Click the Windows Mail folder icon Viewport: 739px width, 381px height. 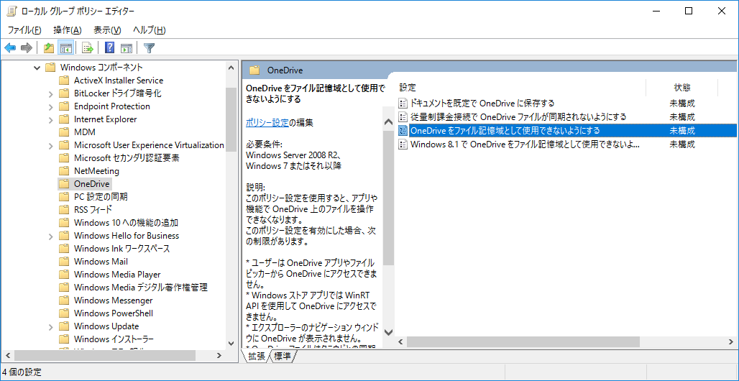[64, 261]
